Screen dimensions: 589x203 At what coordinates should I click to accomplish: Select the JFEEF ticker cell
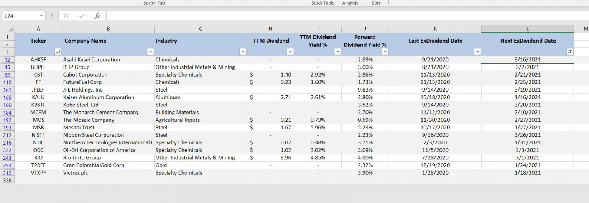coord(38,90)
